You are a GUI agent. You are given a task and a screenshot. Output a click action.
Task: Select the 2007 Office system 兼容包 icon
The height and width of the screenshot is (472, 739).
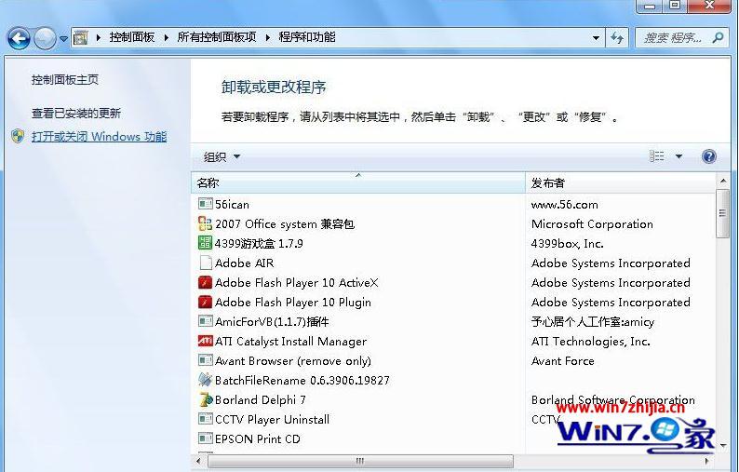205,223
